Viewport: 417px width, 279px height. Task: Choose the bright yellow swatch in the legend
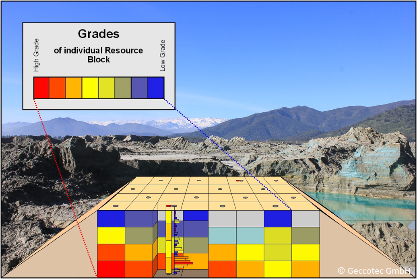click(x=90, y=88)
